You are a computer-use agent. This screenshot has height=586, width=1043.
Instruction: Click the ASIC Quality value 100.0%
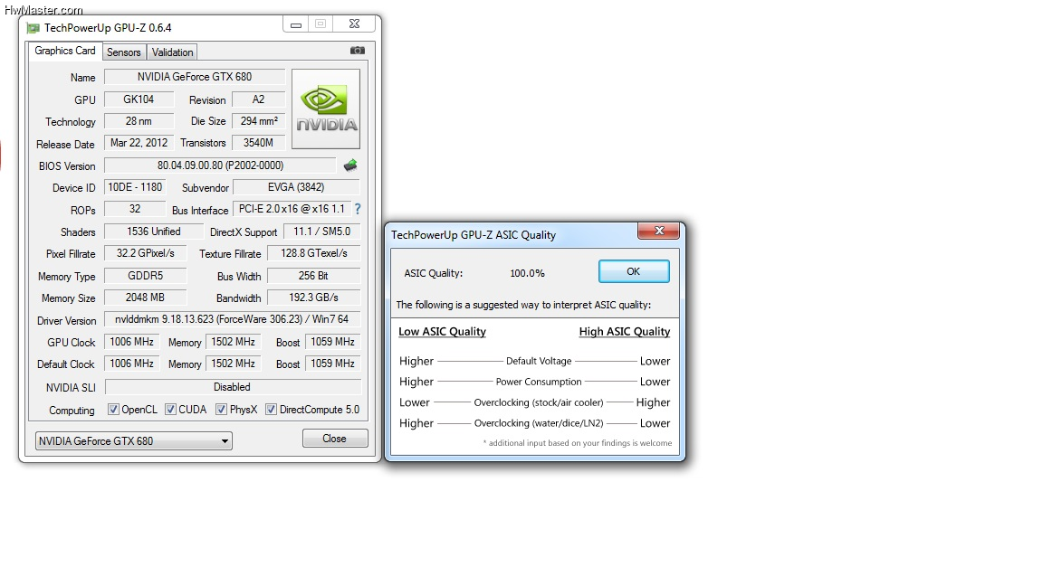[528, 273]
